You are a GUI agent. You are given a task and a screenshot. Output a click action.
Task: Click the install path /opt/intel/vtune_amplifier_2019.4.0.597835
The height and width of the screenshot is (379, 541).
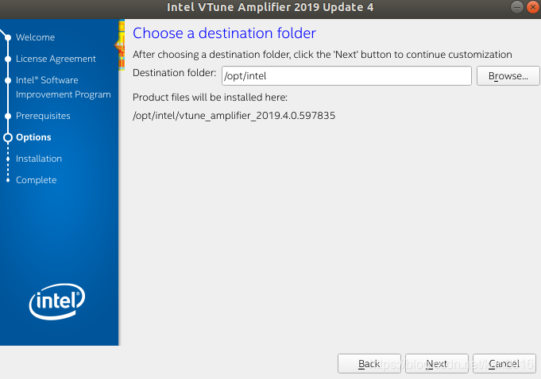point(234,116)
